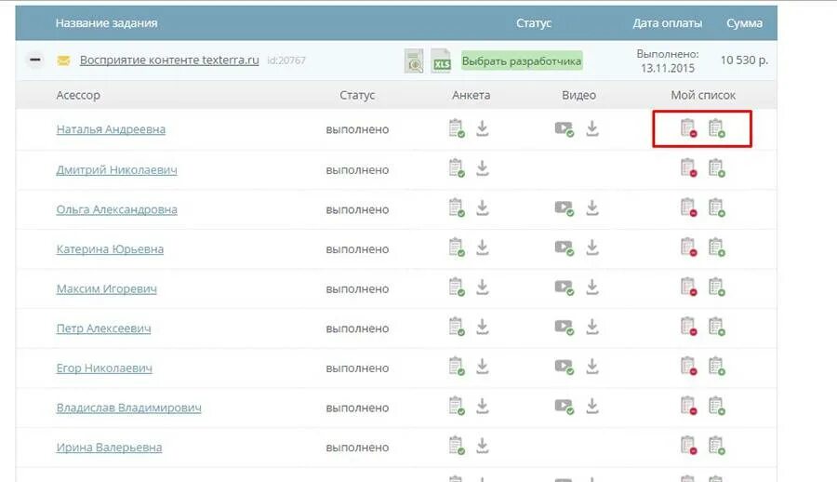
Task: View Ольга Александровна's questionnaire form
Action: click(x=457, y=208)
